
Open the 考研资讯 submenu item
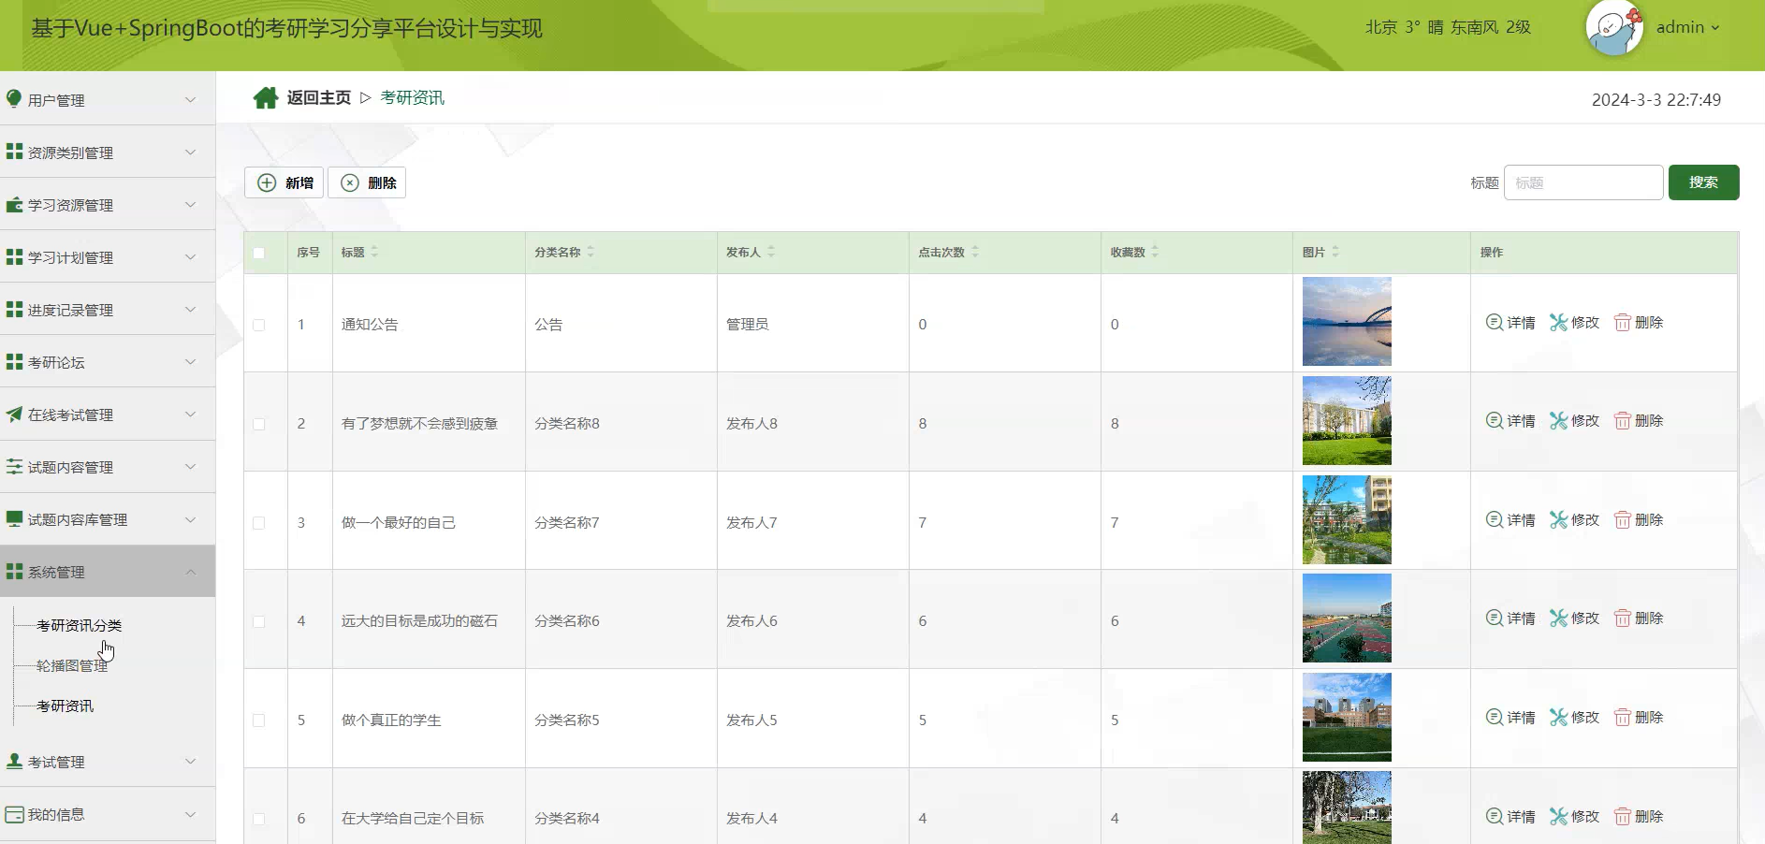(x=65, y=706)
